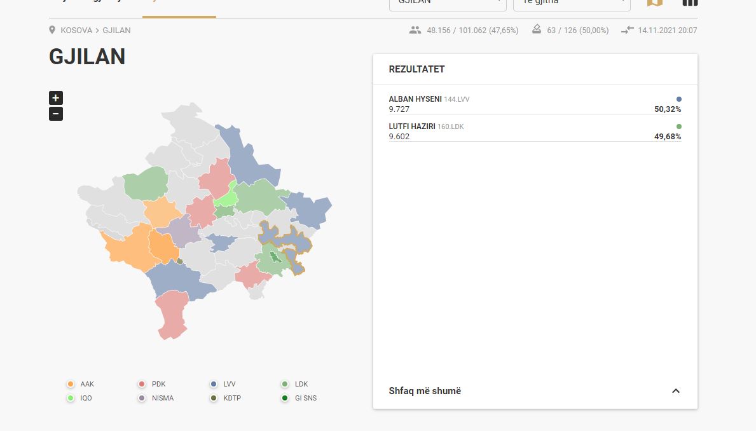Screen dimensions: 756x431
Task: Click the LVV blue legend dot
Action: click(x=214, y=384)
